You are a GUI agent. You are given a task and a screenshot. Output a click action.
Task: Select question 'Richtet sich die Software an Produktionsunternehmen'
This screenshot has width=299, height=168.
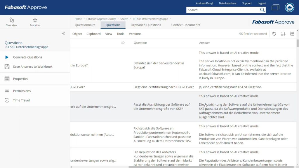pos(162,135)
